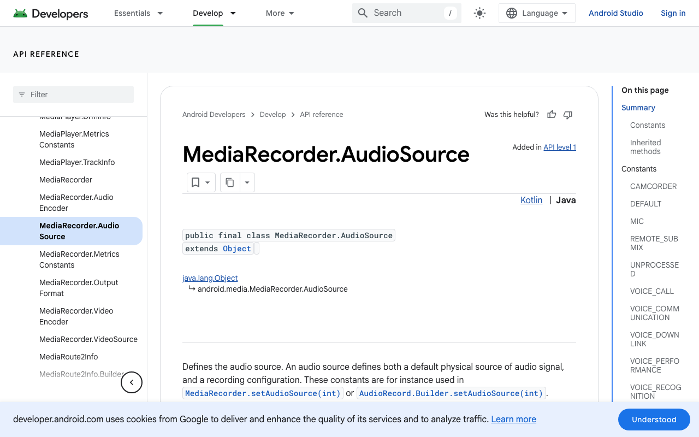The image size is (699, 437).
Task: Open MediaRecorder.setAudioSource(int) link
Action: click(263, 393)
